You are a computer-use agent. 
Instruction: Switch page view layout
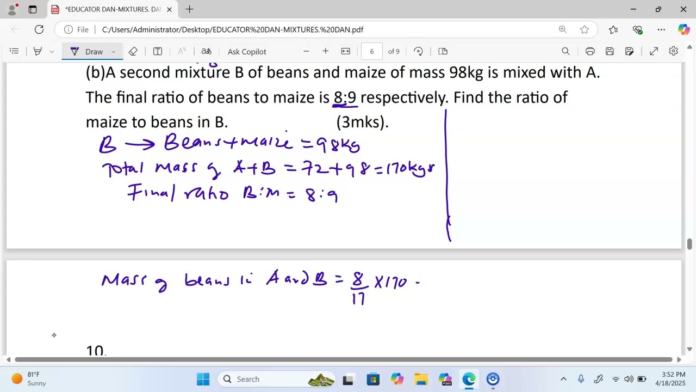[x=443, y=51]
